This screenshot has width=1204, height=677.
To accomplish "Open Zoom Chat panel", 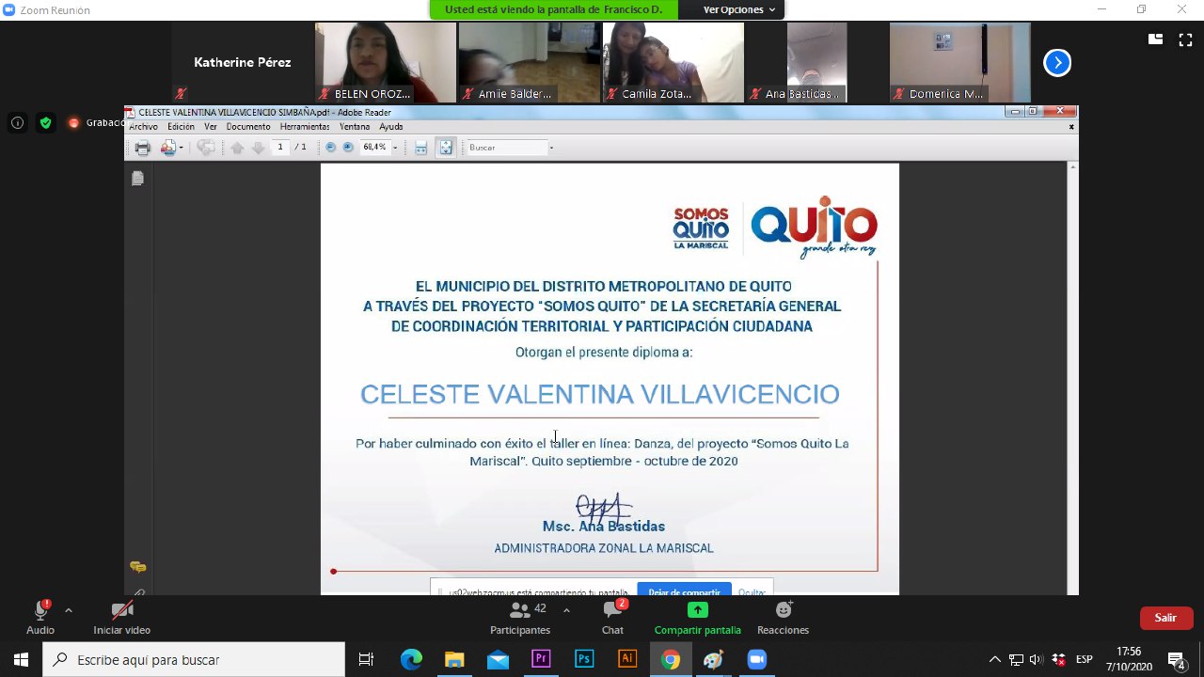I will pyautogui.click(x=613, y=619).
